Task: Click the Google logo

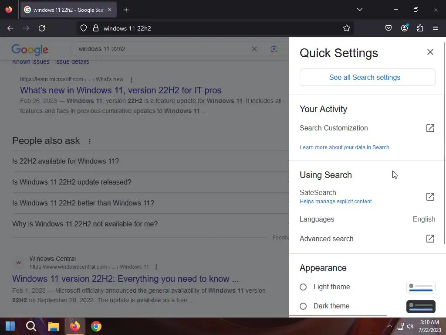Action: tap(30, 50)
